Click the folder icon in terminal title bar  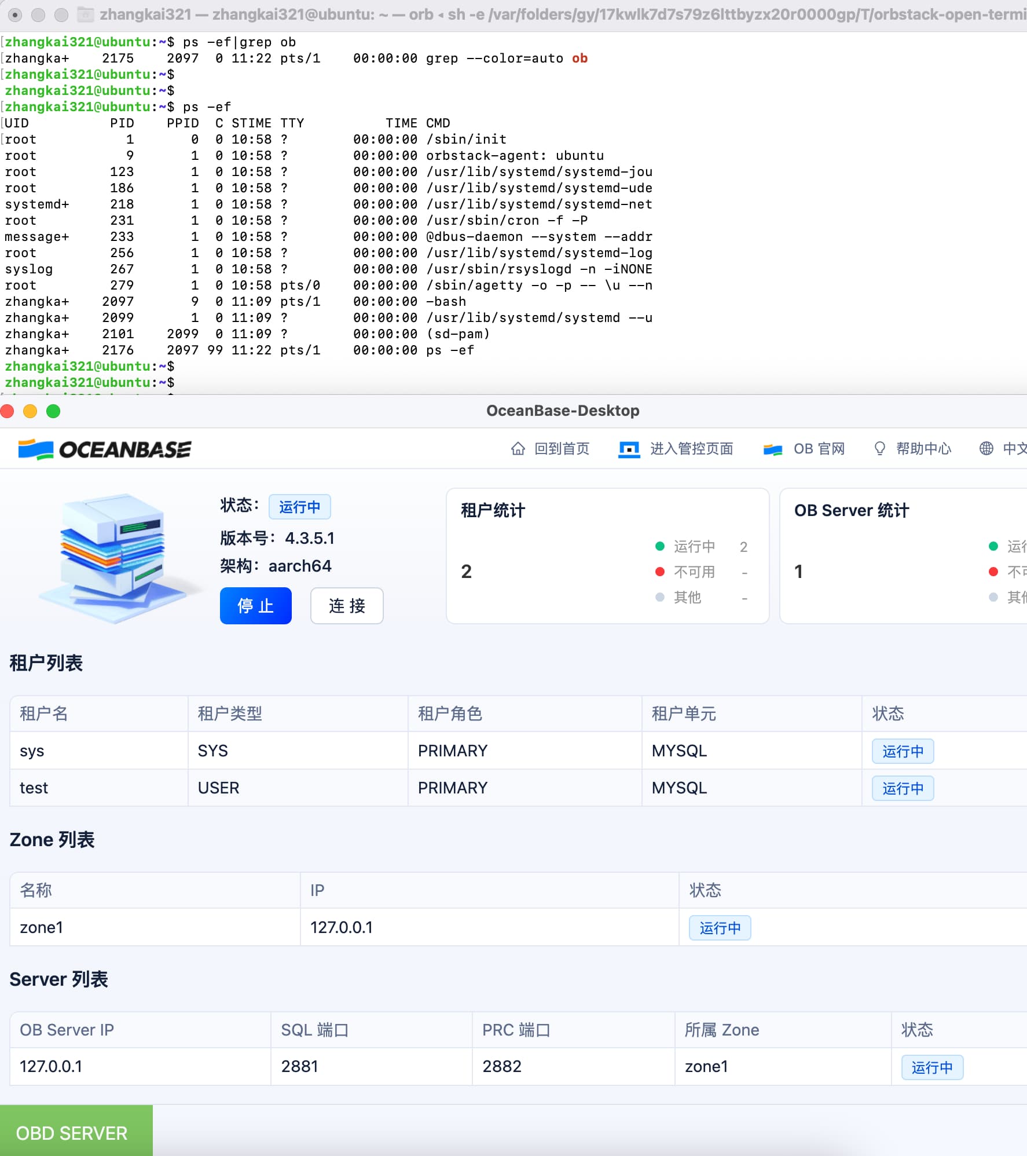[85, 14]
